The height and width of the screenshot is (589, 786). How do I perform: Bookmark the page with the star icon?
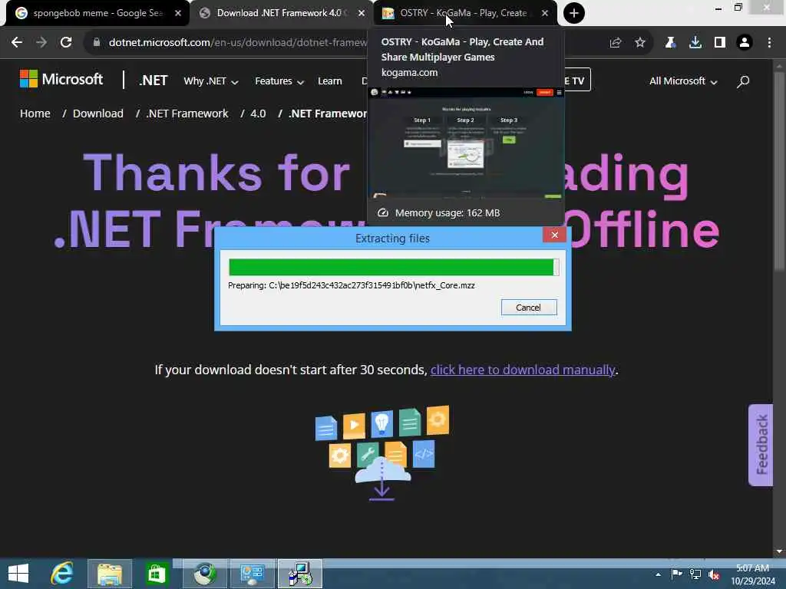point(640,43)
